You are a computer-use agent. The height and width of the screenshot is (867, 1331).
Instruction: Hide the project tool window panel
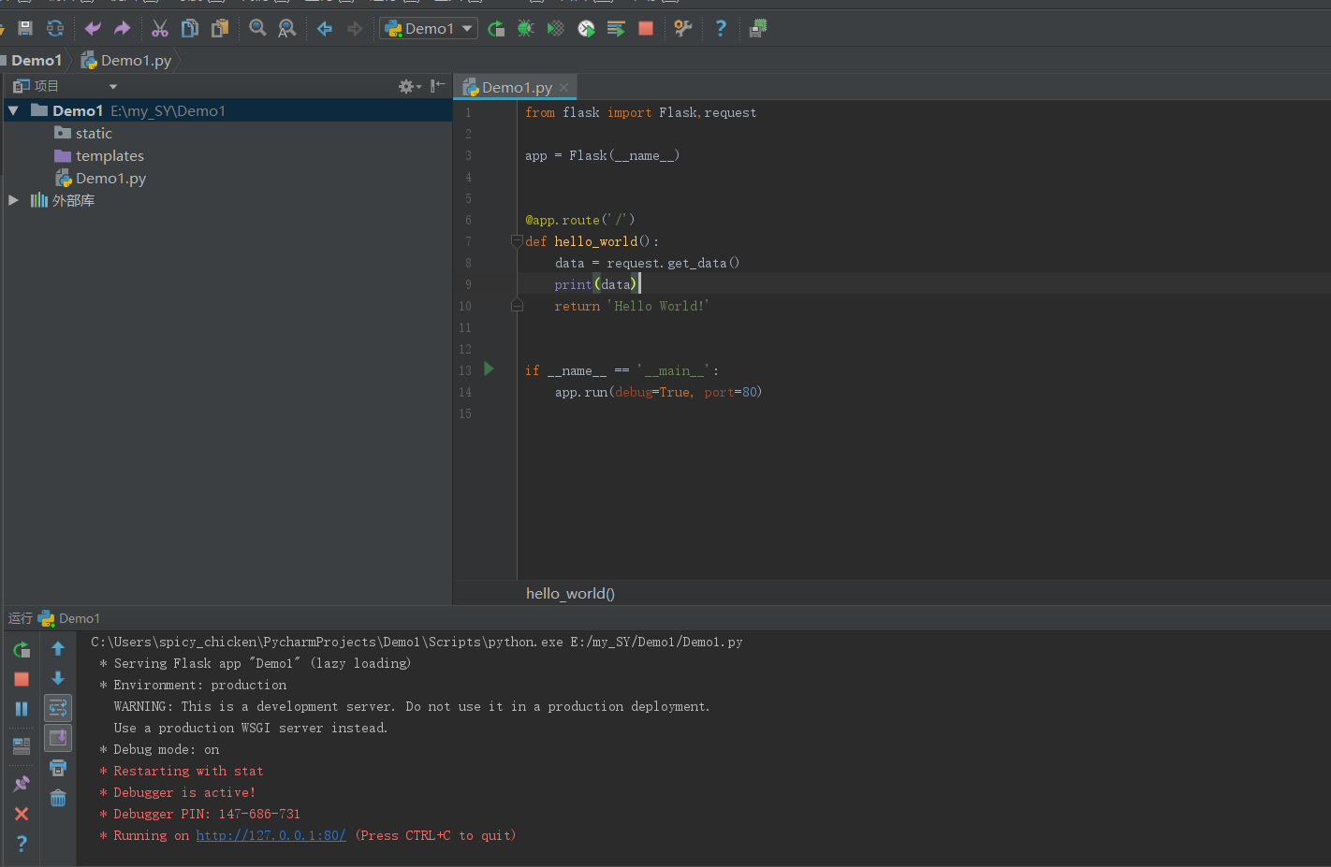click(x=437, y=86)
